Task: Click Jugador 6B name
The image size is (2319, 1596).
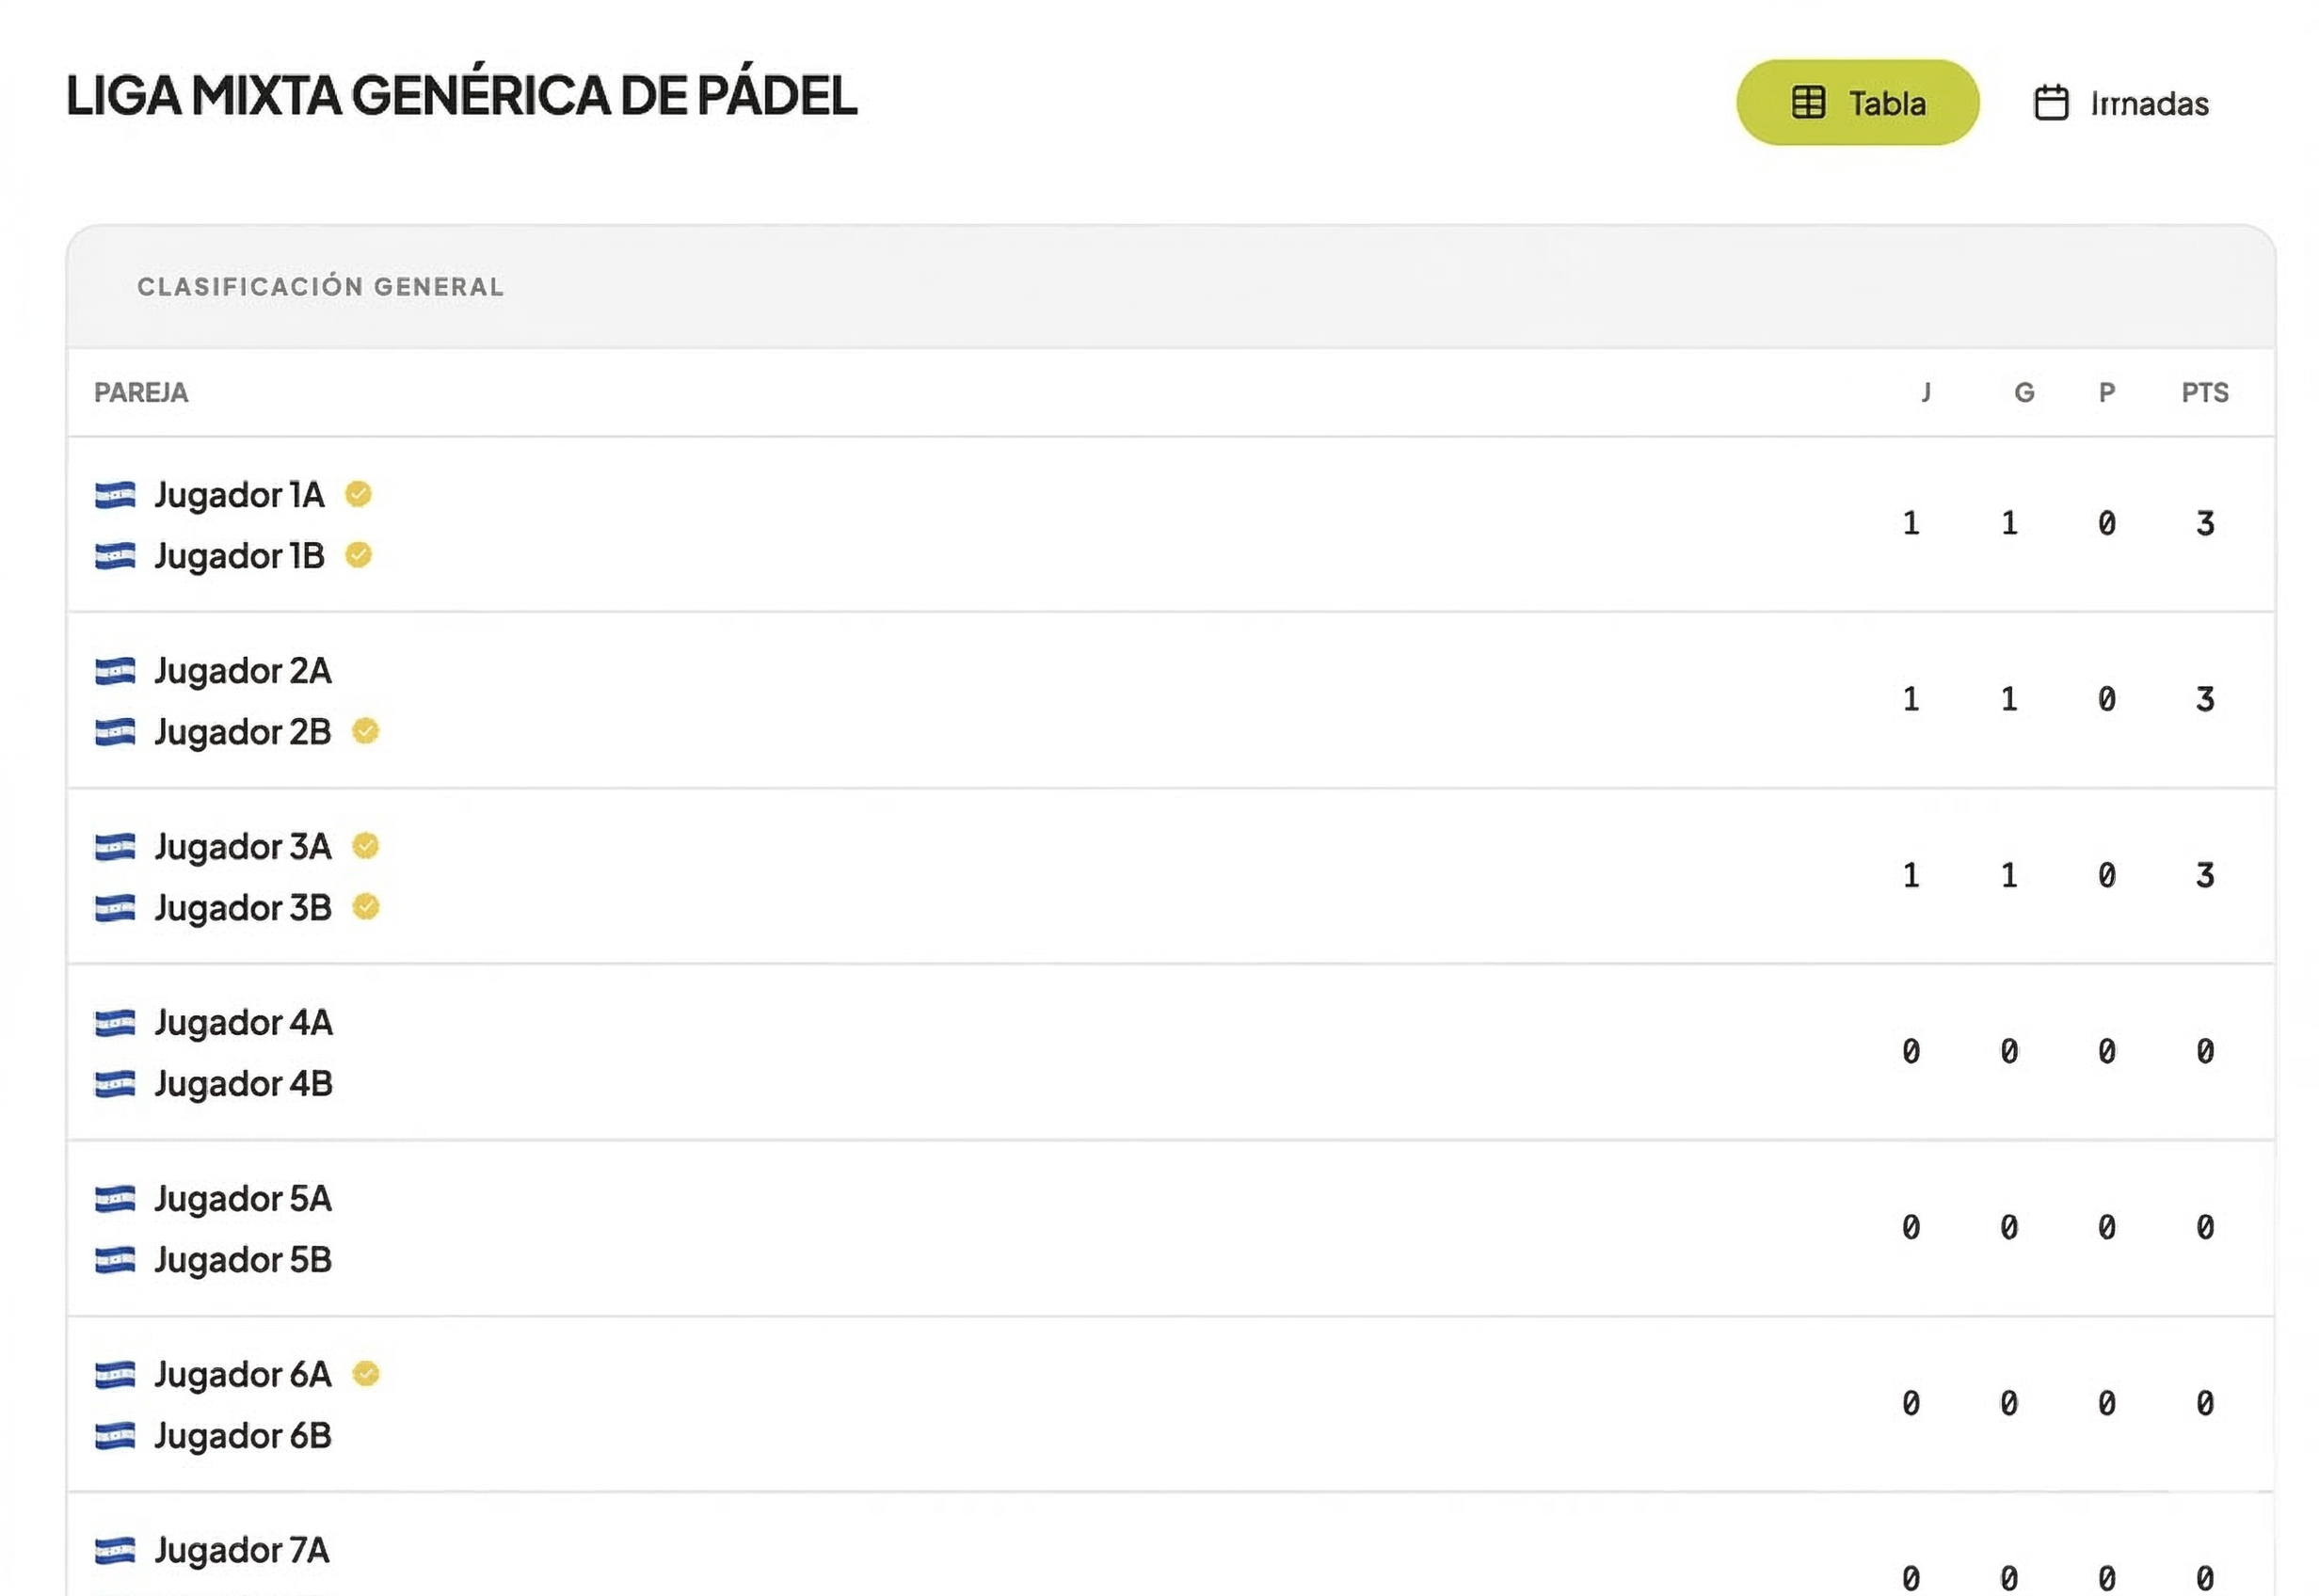Action: (x=243, y=1436)
